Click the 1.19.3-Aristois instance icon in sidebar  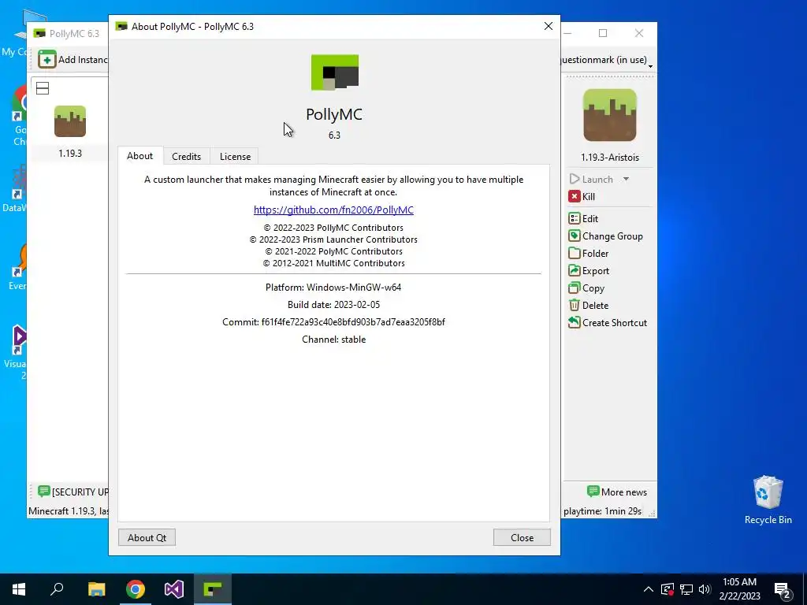point(610,115)
